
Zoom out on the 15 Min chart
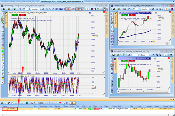[50, 9]
